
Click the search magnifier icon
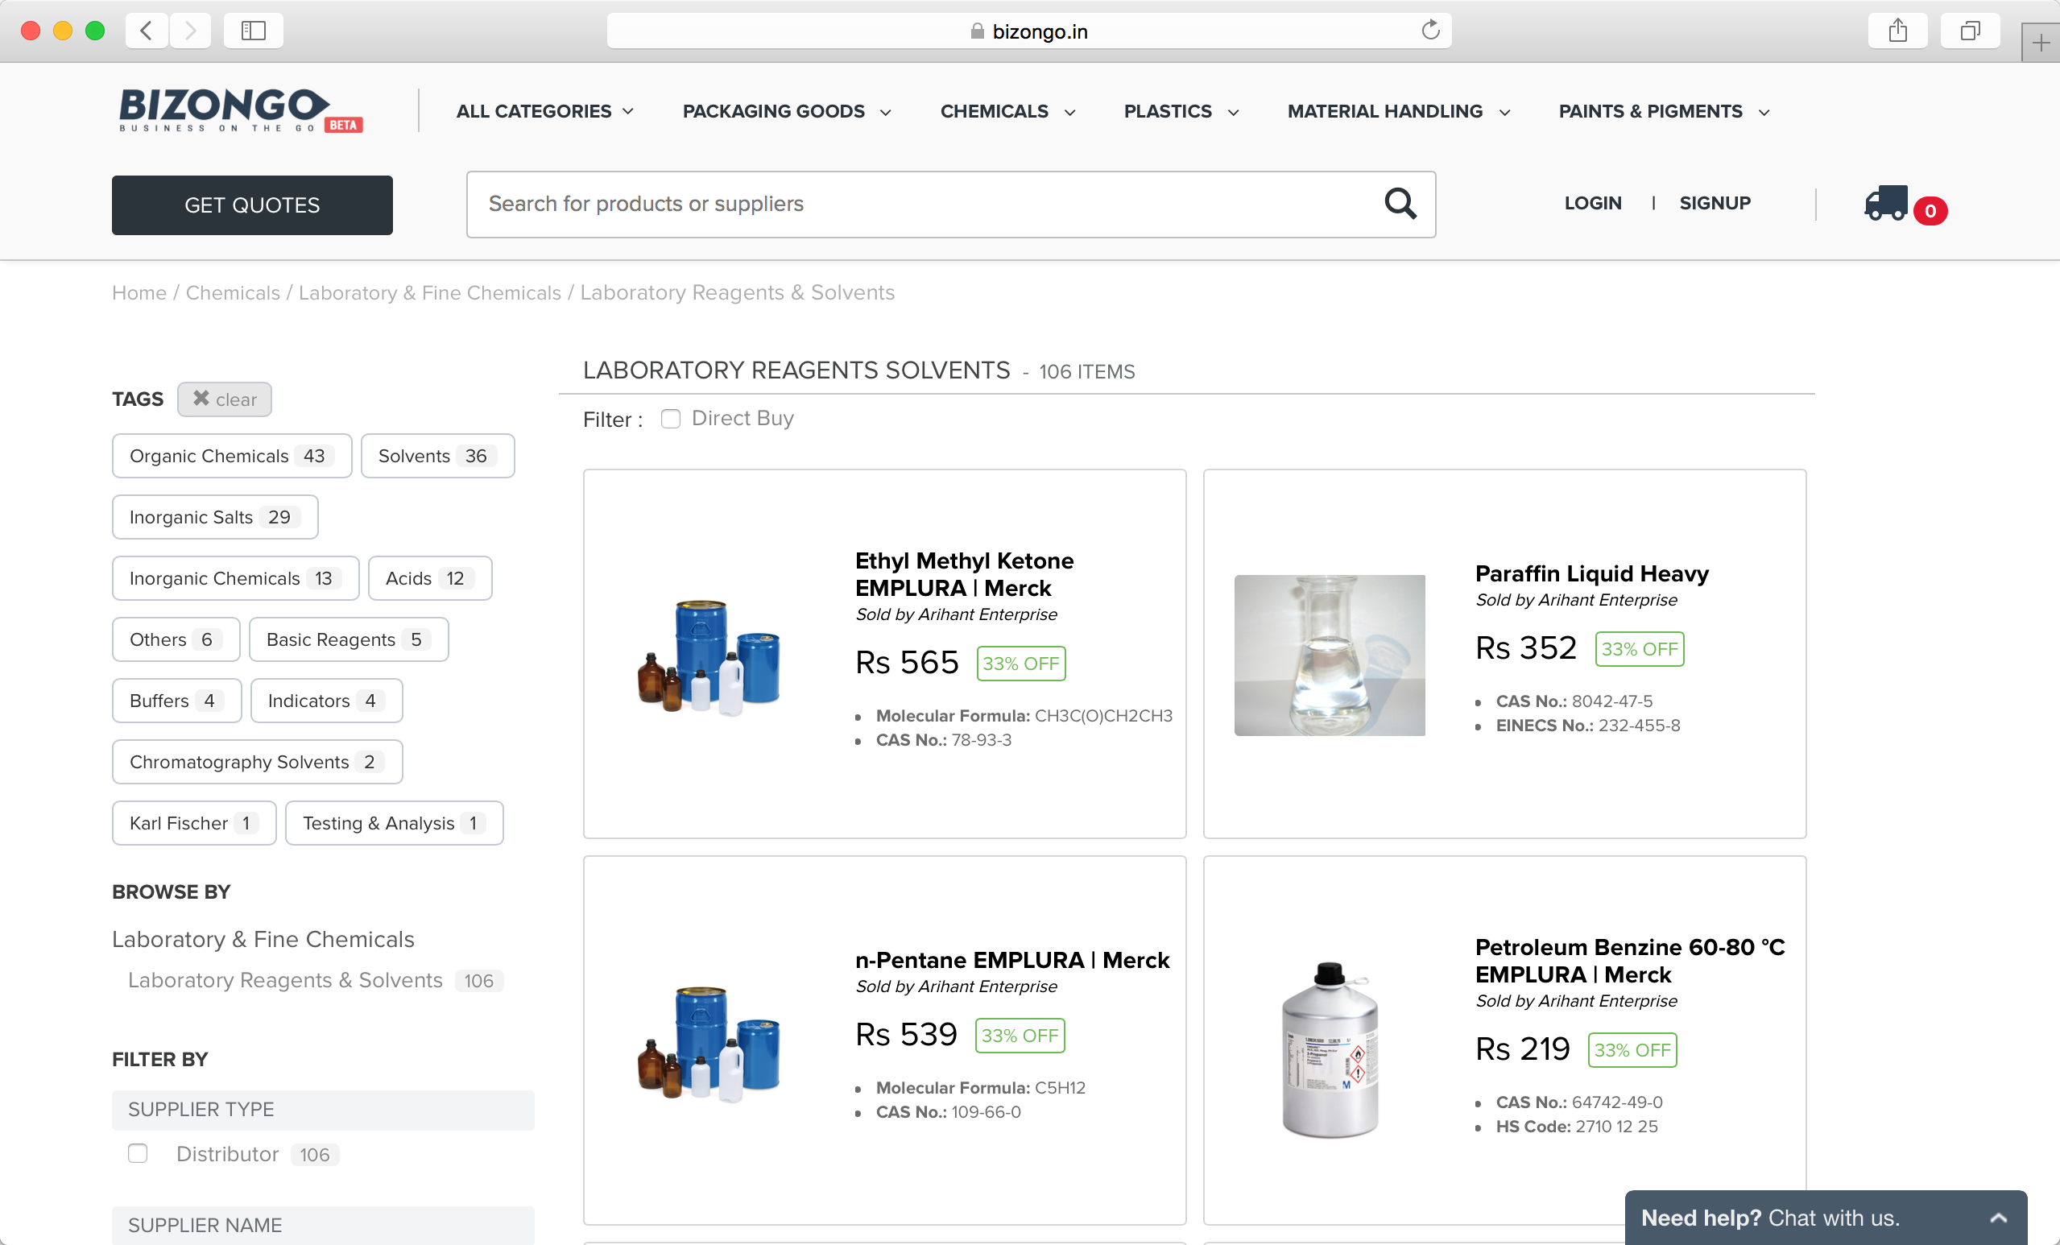pyautogui.click(x=1400, y=204)
